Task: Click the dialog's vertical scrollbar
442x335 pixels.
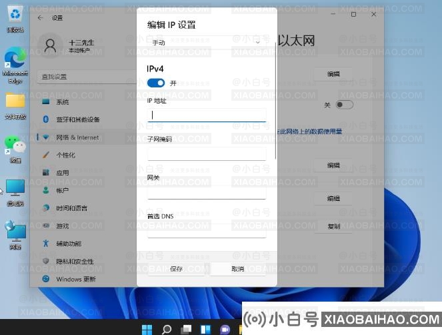Action: [x=275, y=101]
